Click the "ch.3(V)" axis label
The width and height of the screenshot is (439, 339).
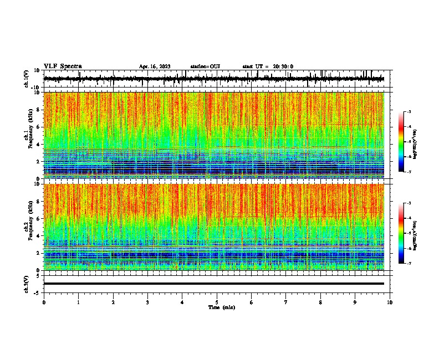tap(27, 284)
